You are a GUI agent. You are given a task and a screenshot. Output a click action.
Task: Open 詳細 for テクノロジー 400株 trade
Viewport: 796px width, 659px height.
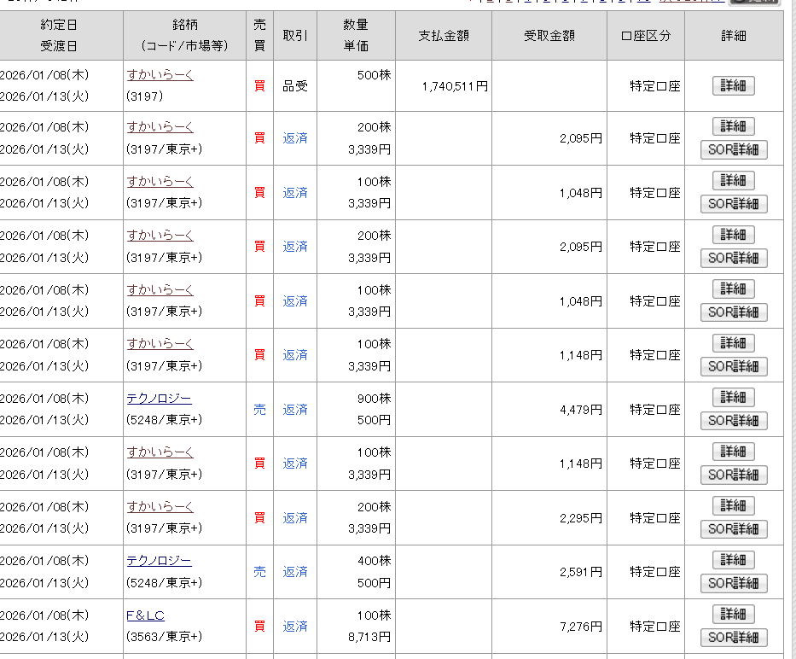click(x=733, y=560)
